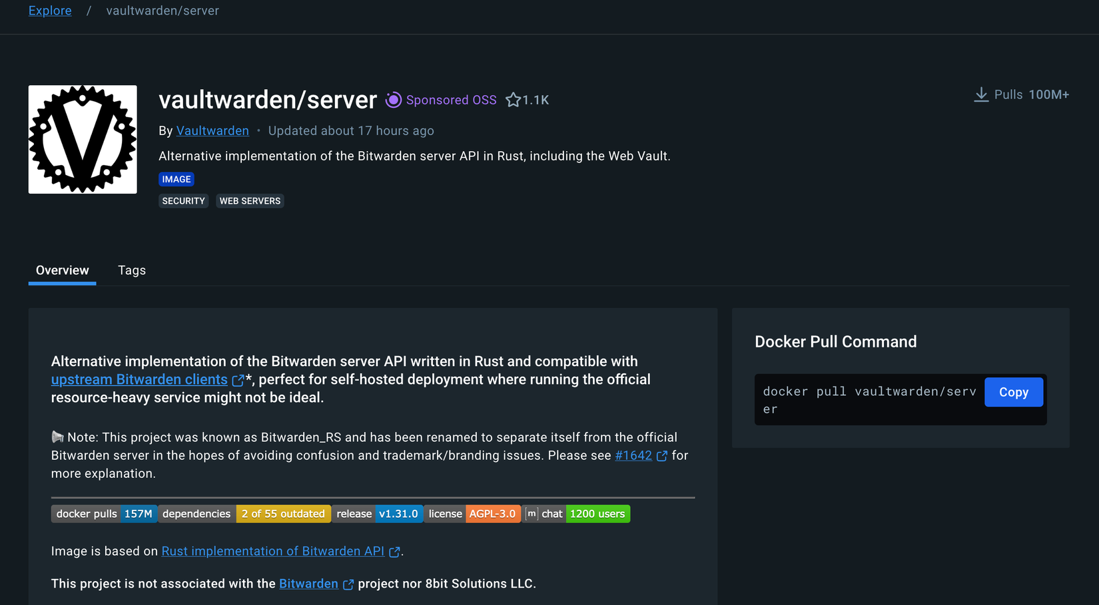Click the release v1.31.0 badge
This screenshot has width=1099, height=605.
pyautogui.click(x=378, y=514)
